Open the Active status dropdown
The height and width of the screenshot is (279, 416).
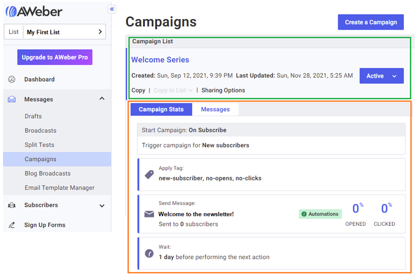click(381, 76)
